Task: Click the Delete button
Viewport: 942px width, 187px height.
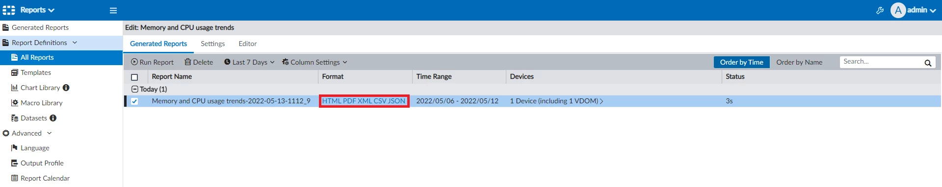Action: click(199, 62)
